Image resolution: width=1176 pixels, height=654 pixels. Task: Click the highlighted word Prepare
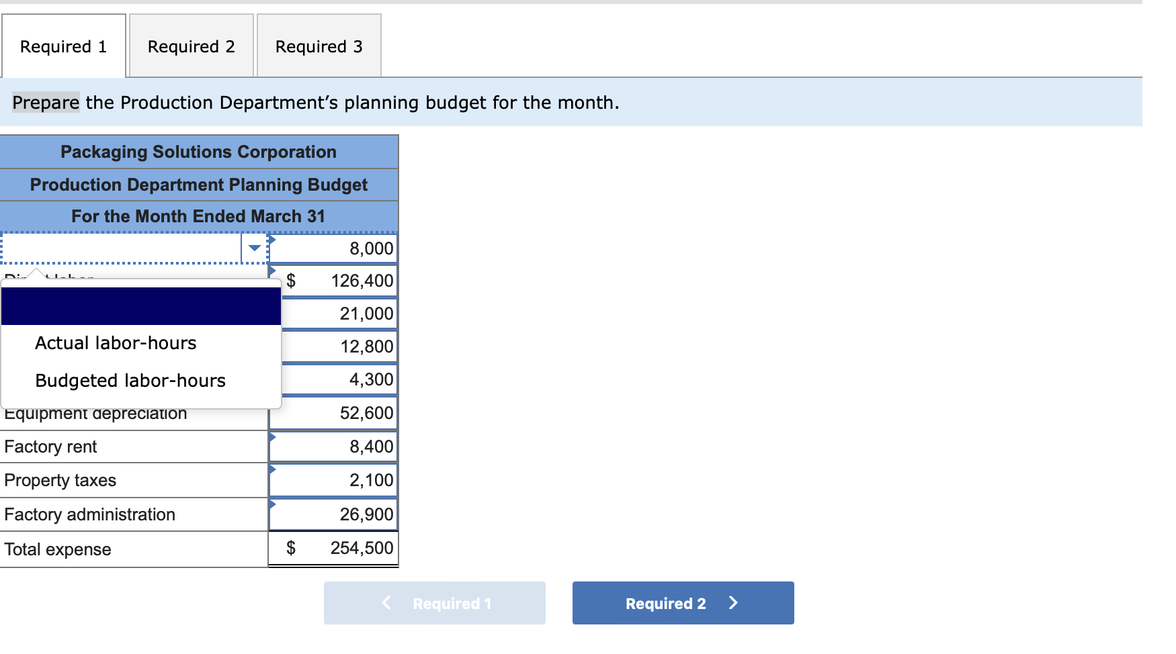pos(46,102)
